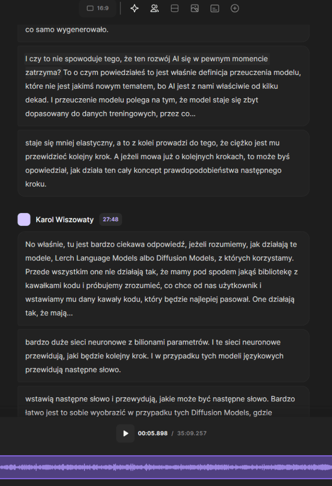Image resolution: width=332 pixels, height=486 pixels.
Task: Open the 16:9 aspect ratio selector
Action: 98,8
